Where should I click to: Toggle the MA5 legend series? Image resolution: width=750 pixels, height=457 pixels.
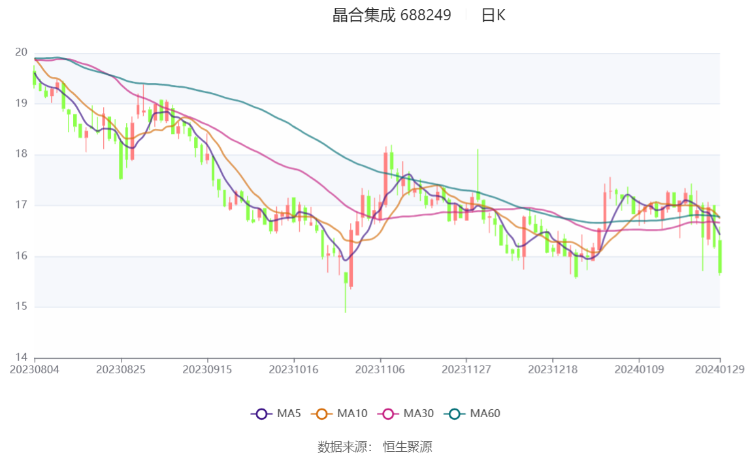[276, 413]
